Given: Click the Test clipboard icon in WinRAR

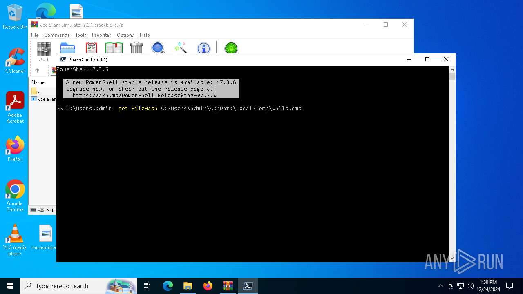Looking at the screenshot, I should (x=92, y=48).
